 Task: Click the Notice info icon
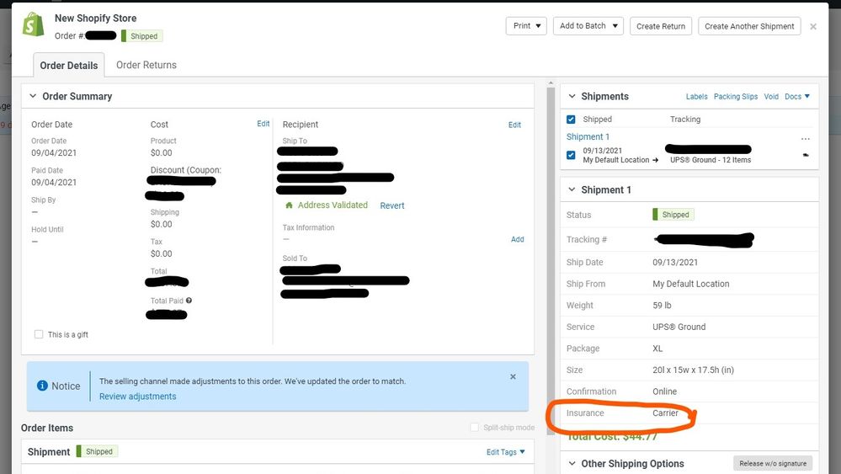42,386
